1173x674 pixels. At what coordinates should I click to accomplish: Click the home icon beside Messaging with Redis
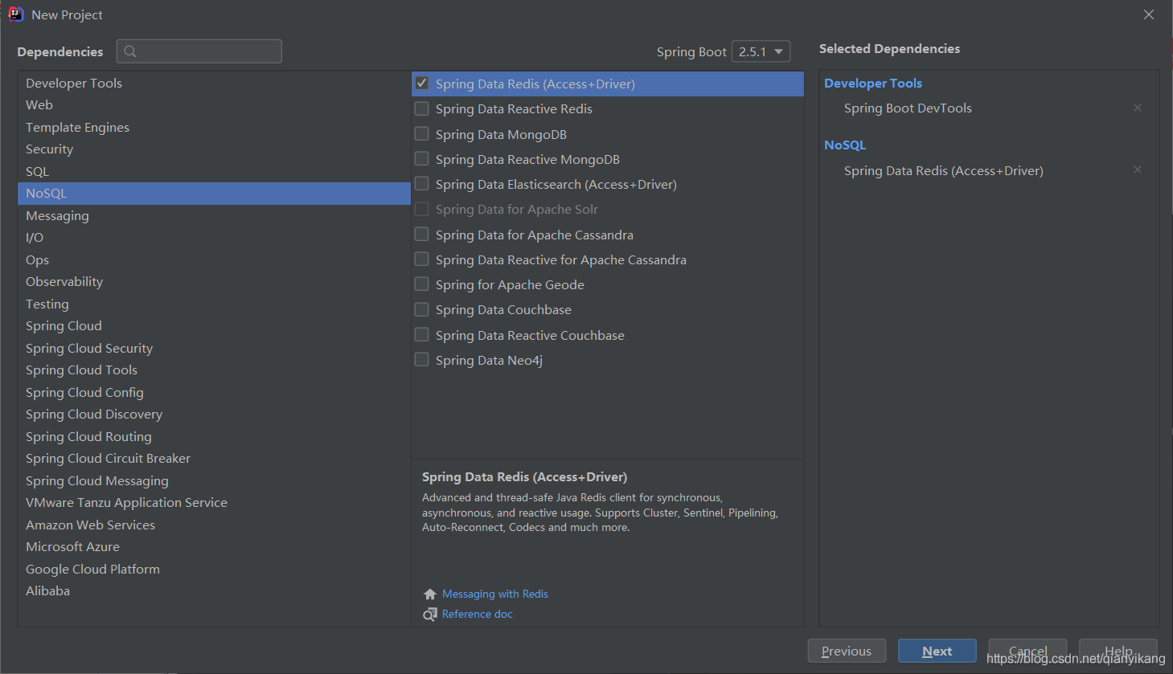tap(430, 594)
